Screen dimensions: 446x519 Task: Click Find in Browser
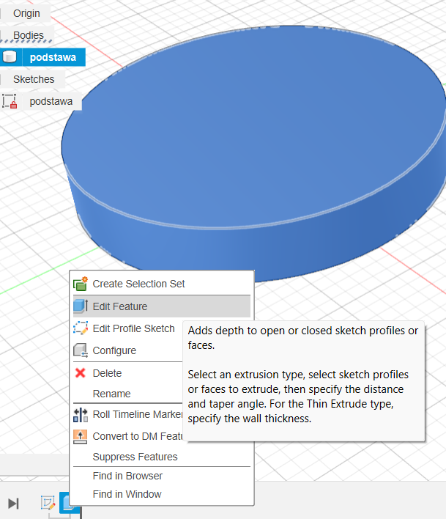(127, 476)
